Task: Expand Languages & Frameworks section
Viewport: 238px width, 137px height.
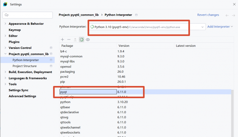Action: tap(5, 78)
